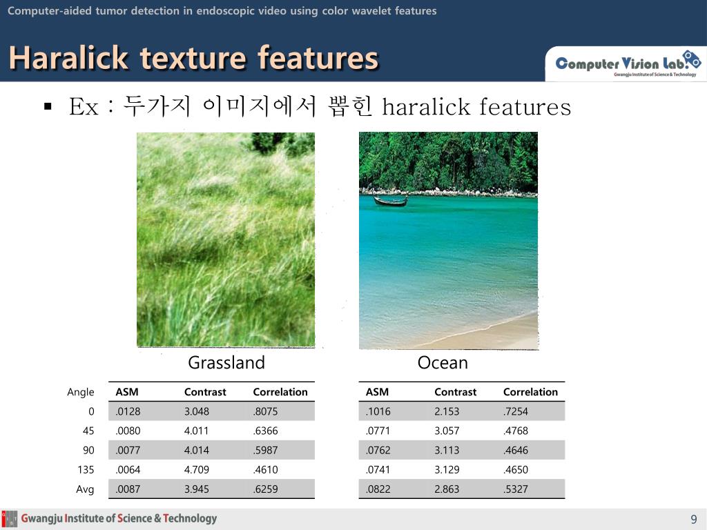
Task: Click Contrast header in Grassland table
Action: point(205,392)
